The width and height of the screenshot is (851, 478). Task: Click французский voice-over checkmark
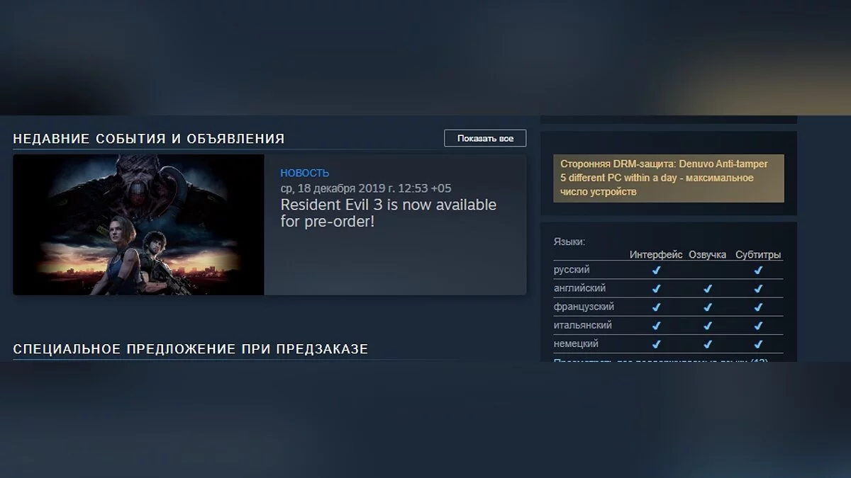(707, 307)
